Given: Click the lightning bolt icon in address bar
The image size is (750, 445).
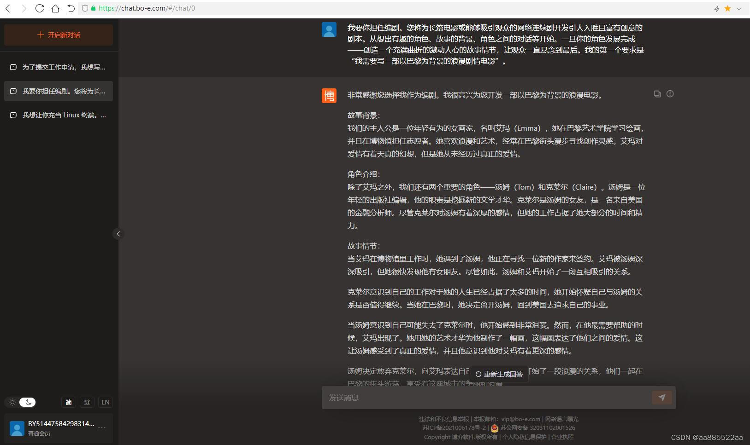Looking at the screenshot, I should click(717, 9).
